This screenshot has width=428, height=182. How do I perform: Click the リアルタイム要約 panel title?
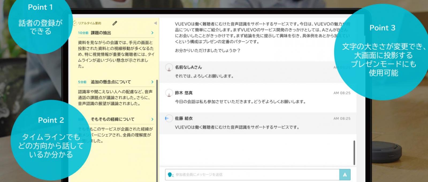(90, 23)
